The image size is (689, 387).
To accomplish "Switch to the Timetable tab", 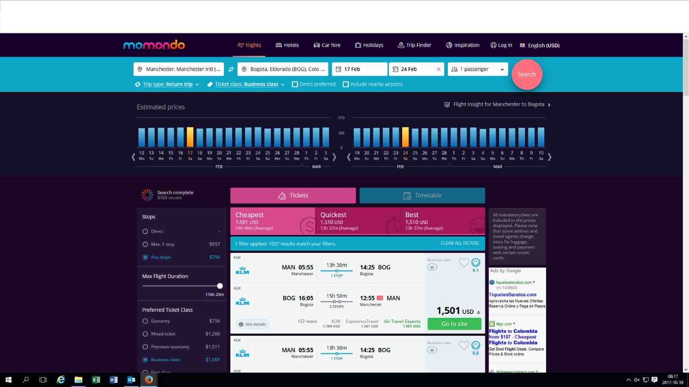I will click(x=422, y=196).
